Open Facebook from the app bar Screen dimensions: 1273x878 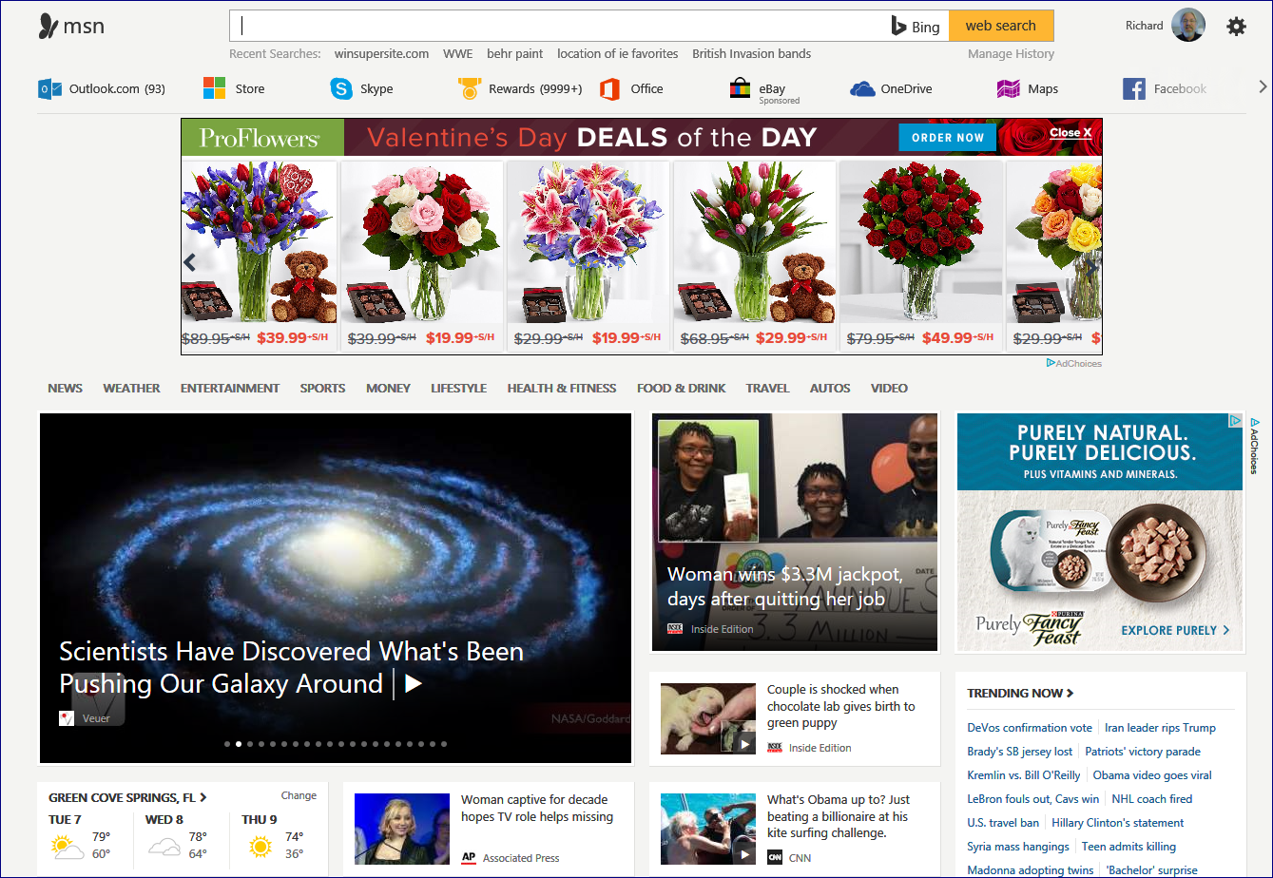pyautogui.click(x=1166, y=88)
